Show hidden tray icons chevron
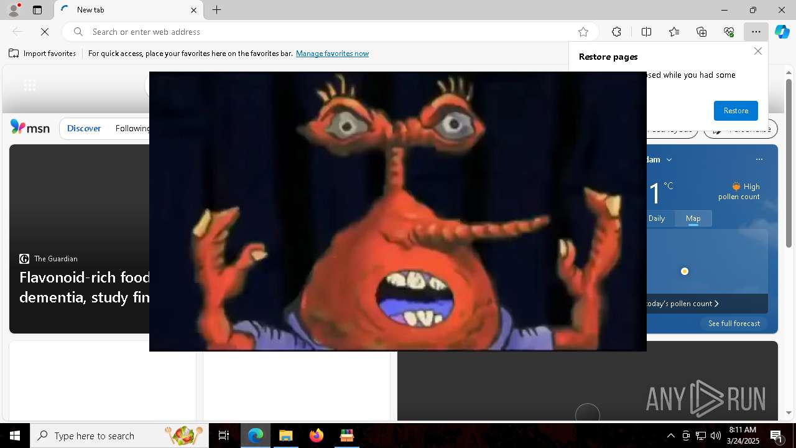Viewport: 796px width, 448px height. coord(670,436)
